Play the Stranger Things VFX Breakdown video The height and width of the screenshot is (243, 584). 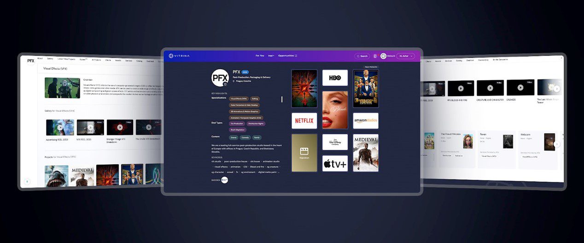[120, 127]
